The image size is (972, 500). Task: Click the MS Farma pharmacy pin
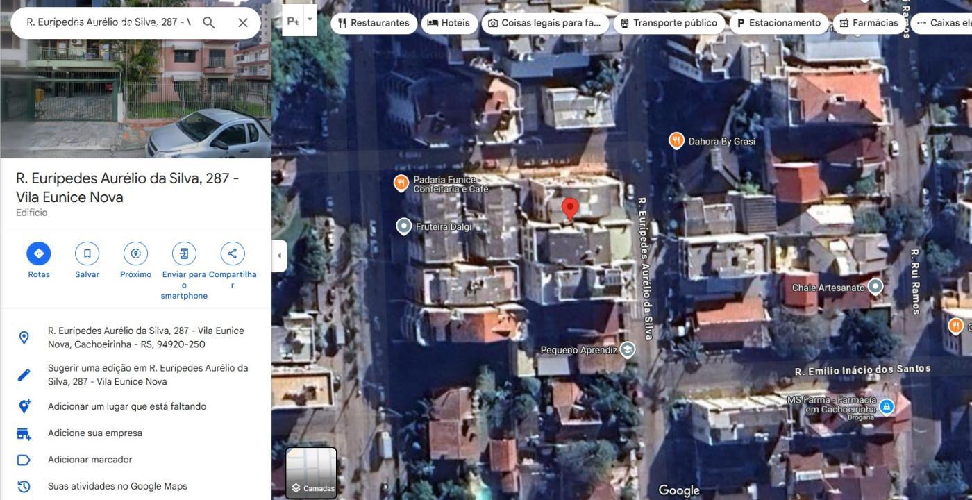coord(887,407)
